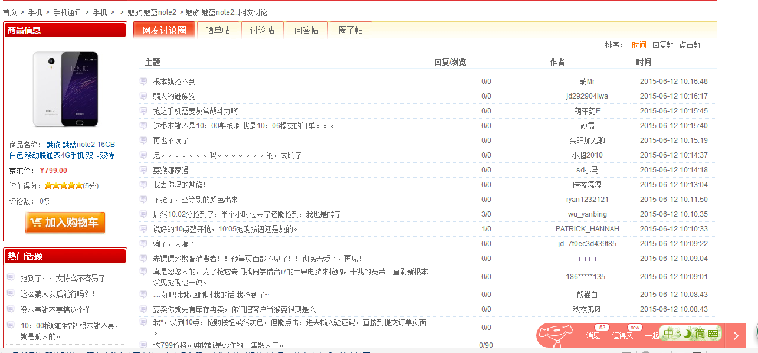Click the post icon beside 根本就抢不到
Screen dimensions: 758x353
[143, 81]
